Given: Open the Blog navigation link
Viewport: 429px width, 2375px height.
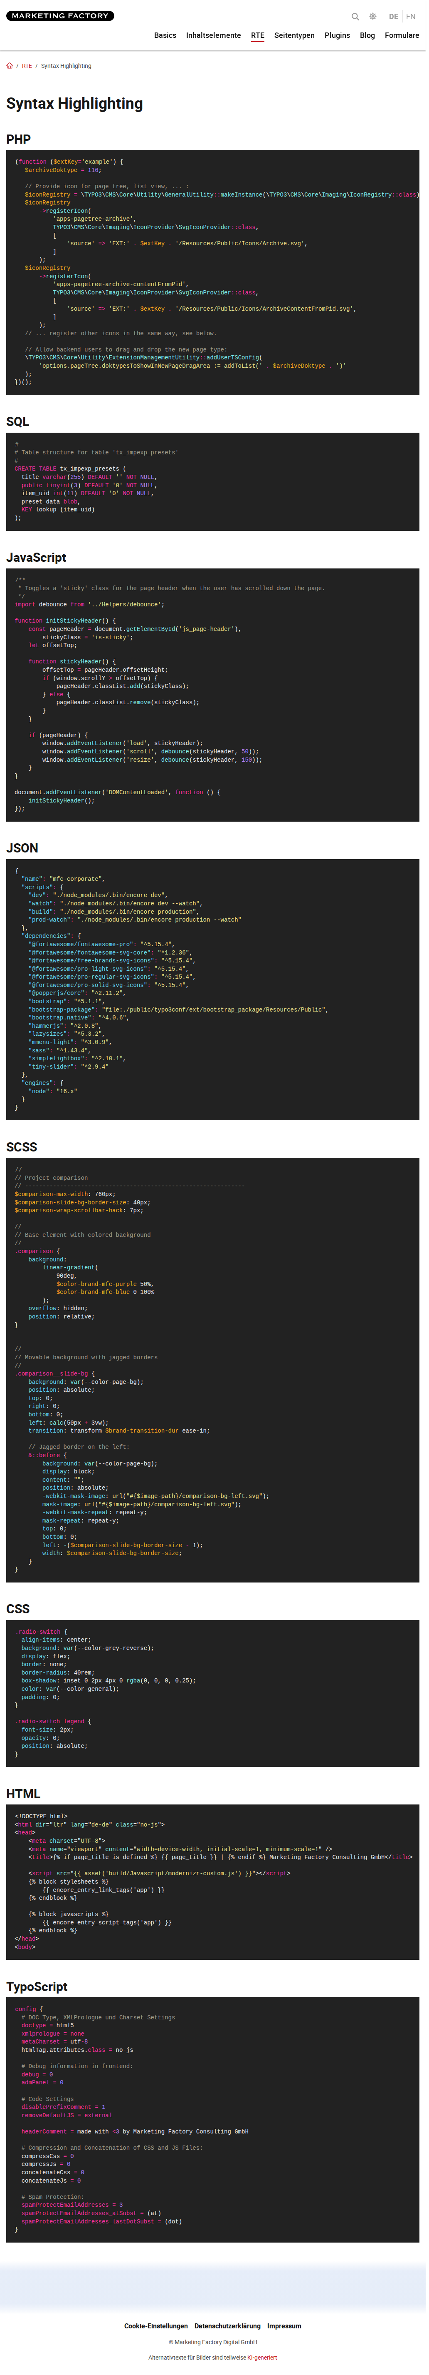Looking at the screenshot, I should coord(367,35).
